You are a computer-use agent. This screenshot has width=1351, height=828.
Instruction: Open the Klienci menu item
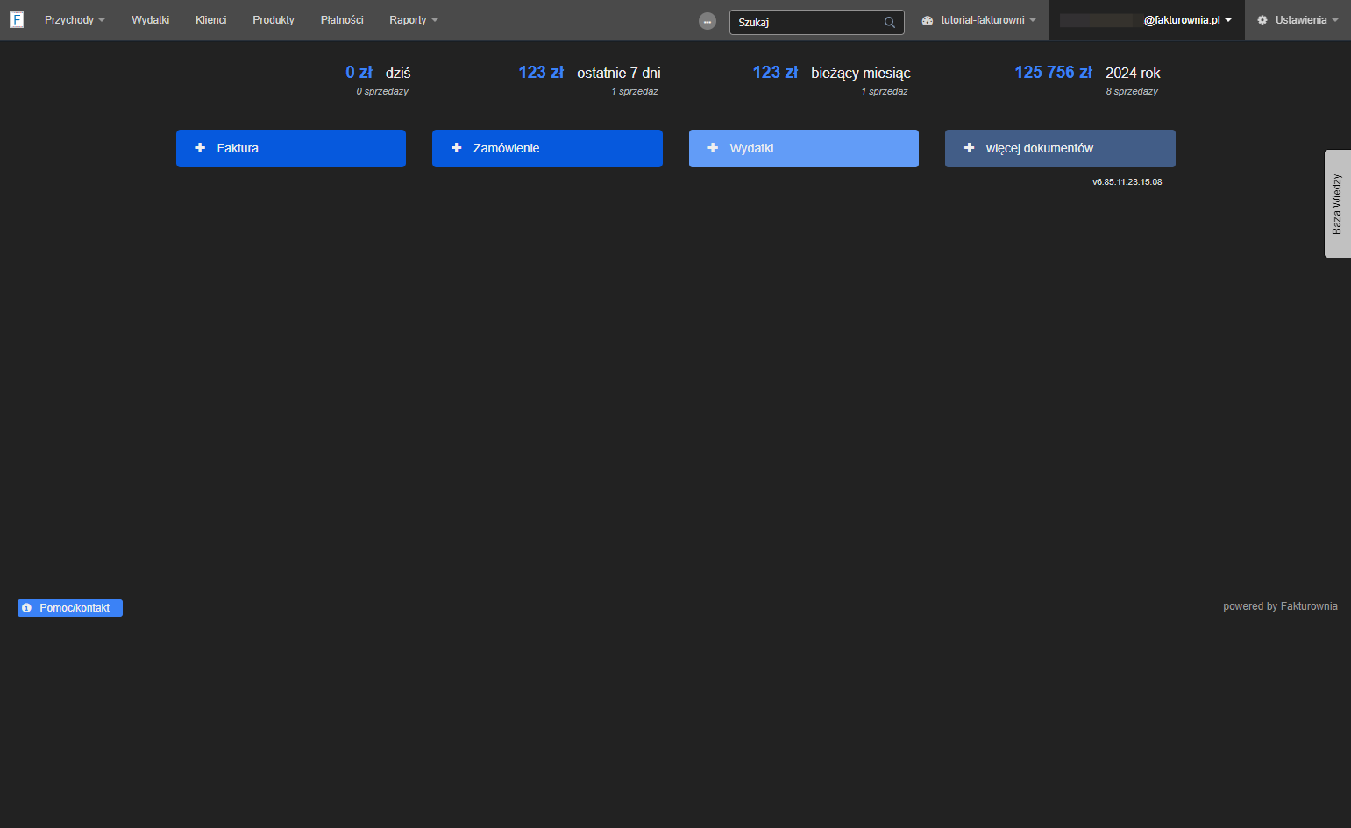(x=211, y=20)
